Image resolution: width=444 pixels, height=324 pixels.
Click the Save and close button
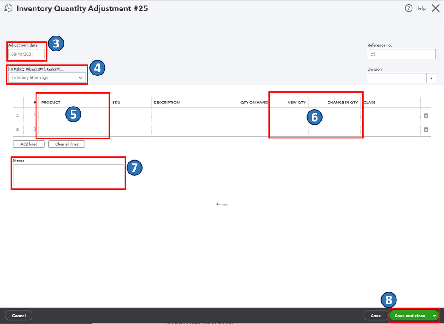point(410,316)
